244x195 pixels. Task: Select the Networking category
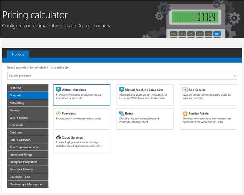pyautogui.click(x=28, y=103)
